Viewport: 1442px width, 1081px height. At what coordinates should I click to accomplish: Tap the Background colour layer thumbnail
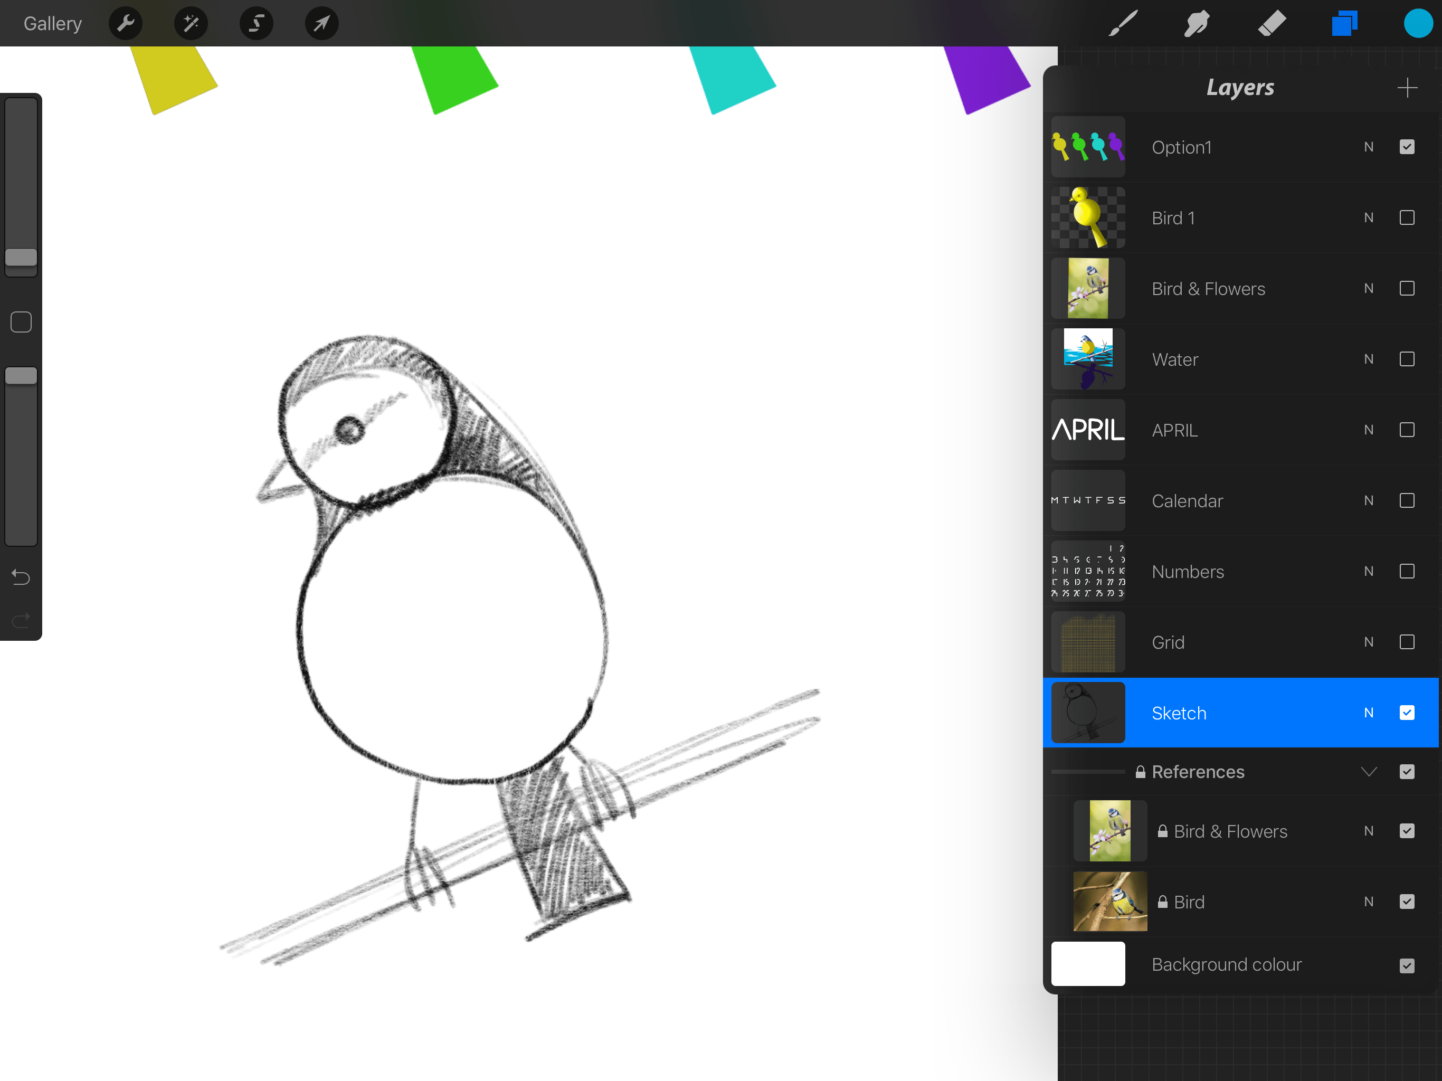click(1087, 964)
